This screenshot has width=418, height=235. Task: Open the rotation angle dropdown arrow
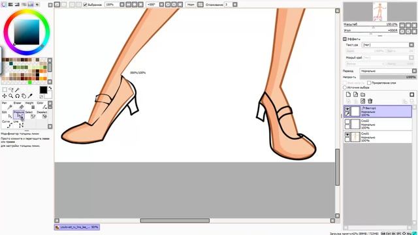pos(161,5)
